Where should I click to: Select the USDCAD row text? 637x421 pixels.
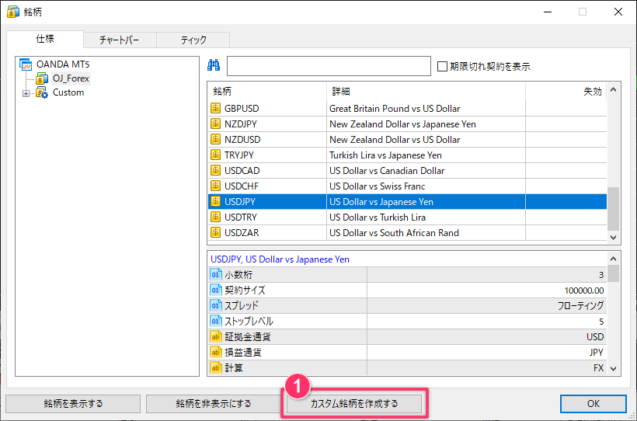coord(242,170)
